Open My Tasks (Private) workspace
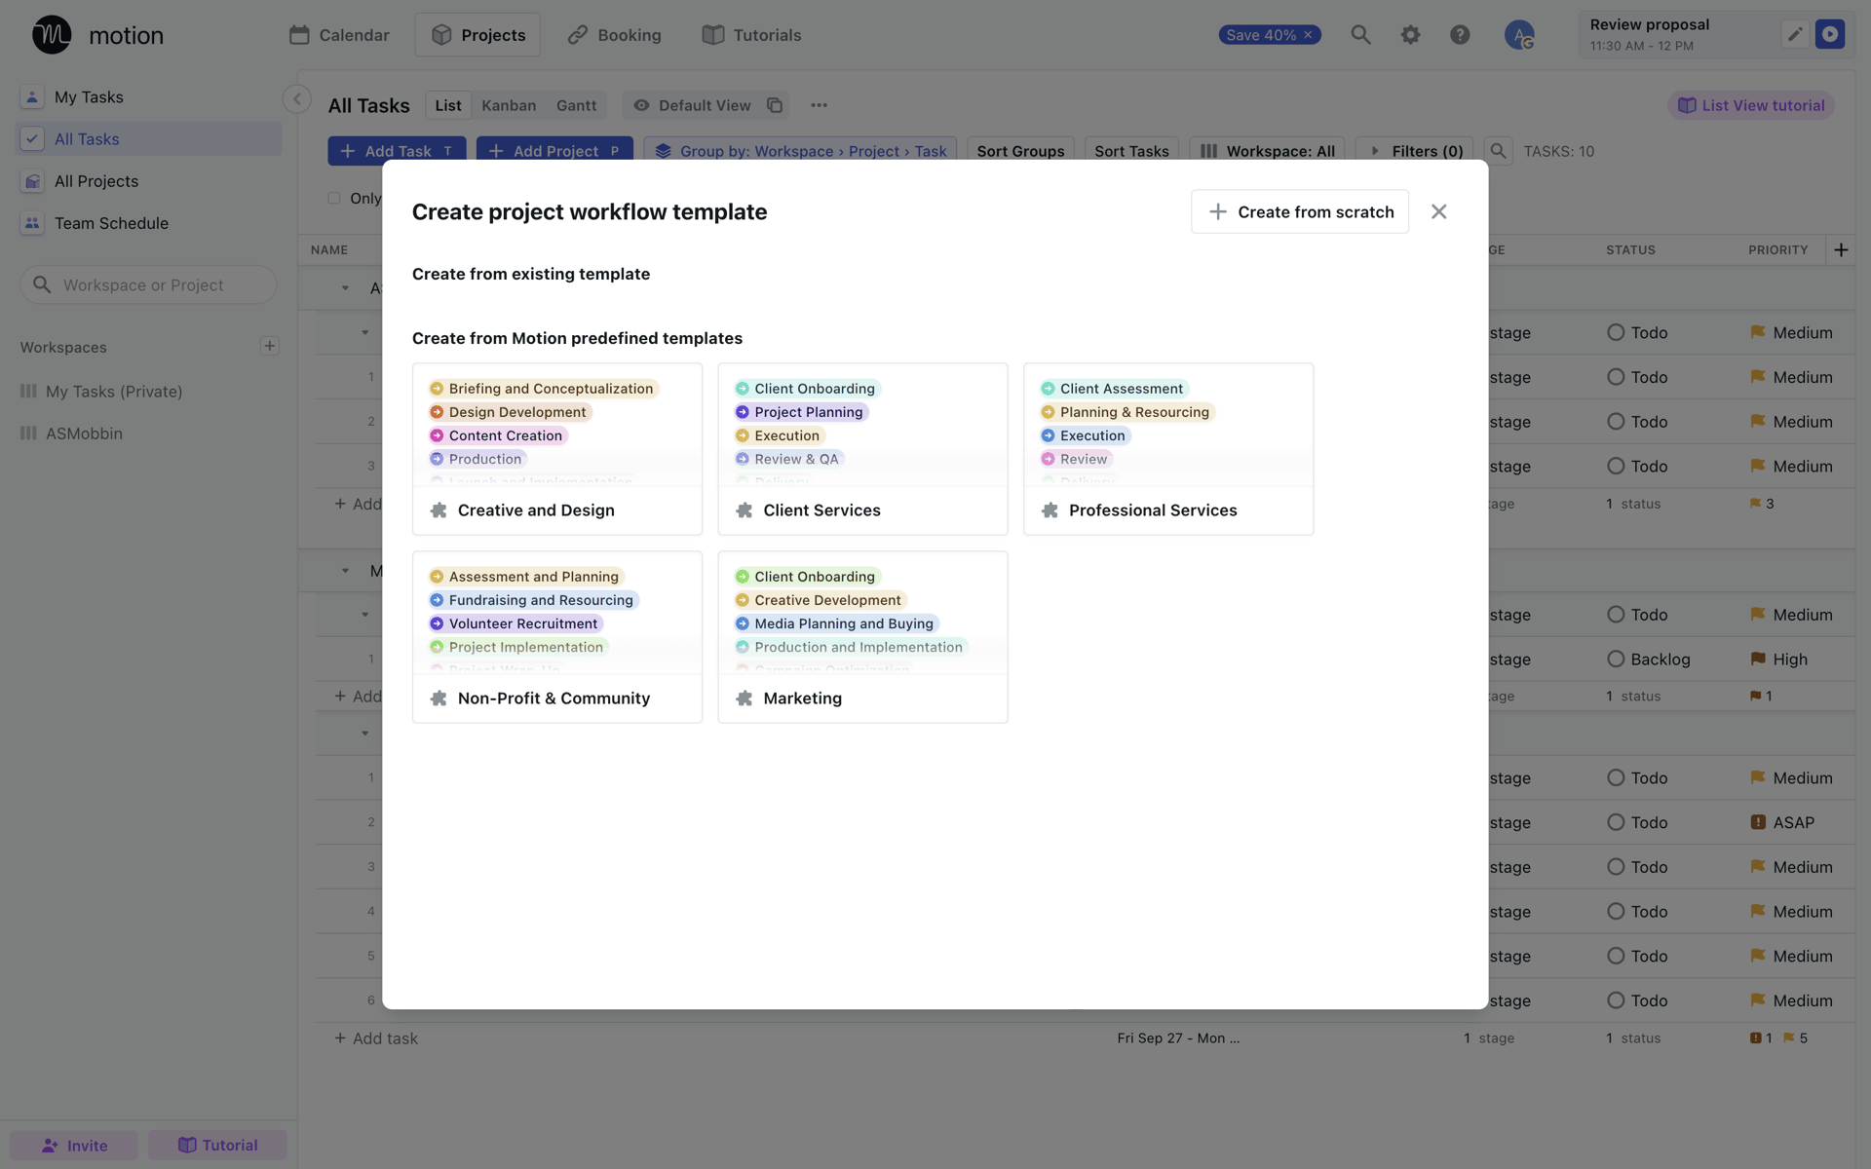 pos(114,392)
